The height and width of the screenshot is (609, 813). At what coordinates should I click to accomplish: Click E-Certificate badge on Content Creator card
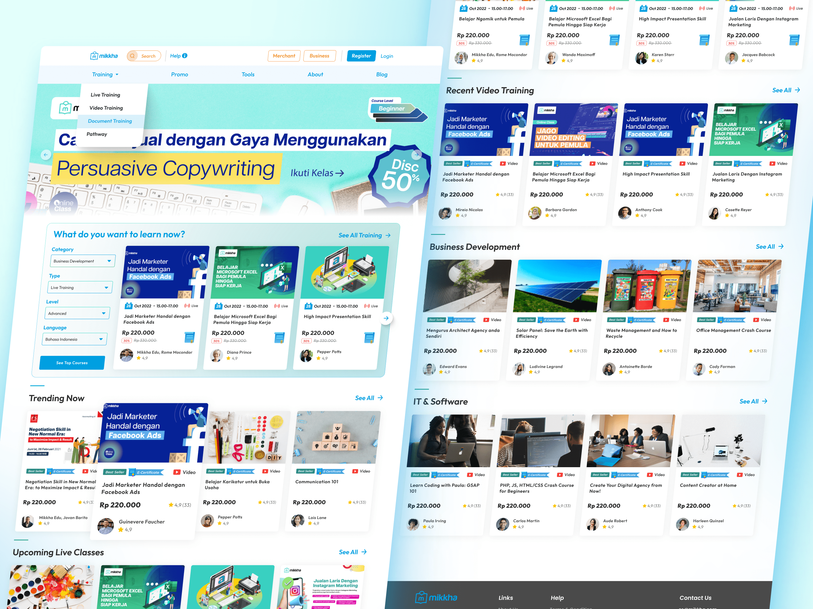tap(715, 475)
